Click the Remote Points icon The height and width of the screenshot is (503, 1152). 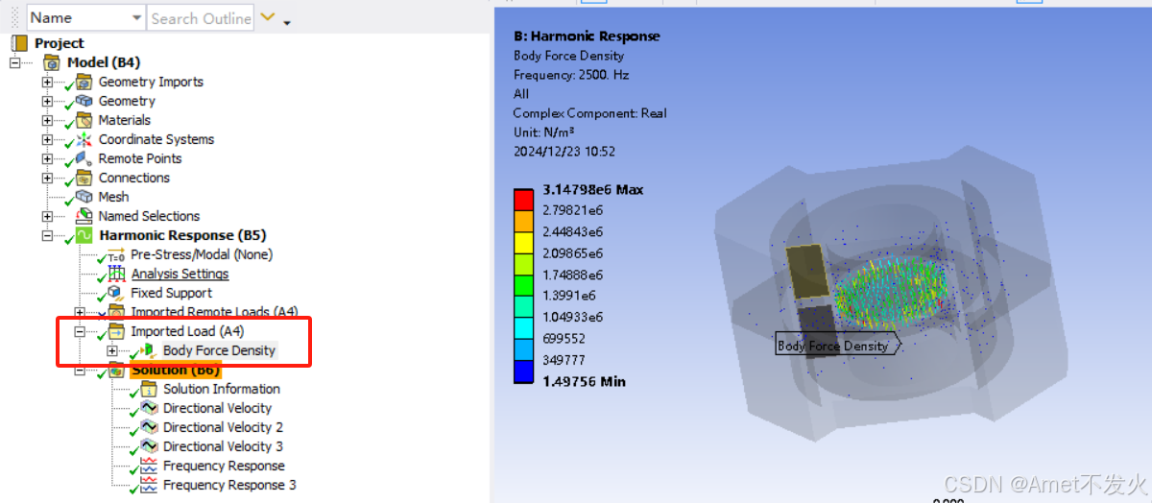click(84, 158)
